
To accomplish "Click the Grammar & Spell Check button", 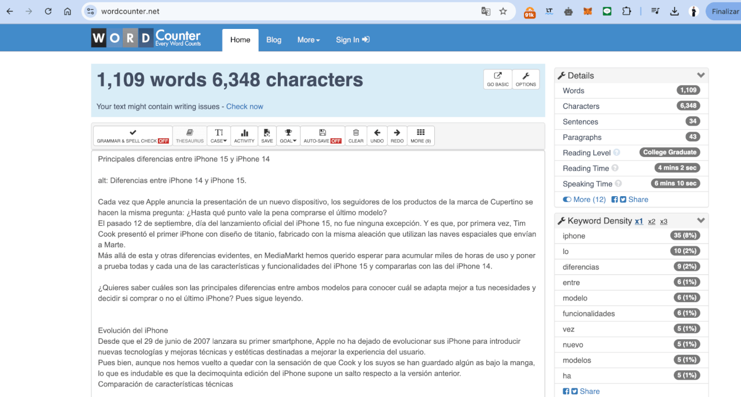I will pos(133,136).
